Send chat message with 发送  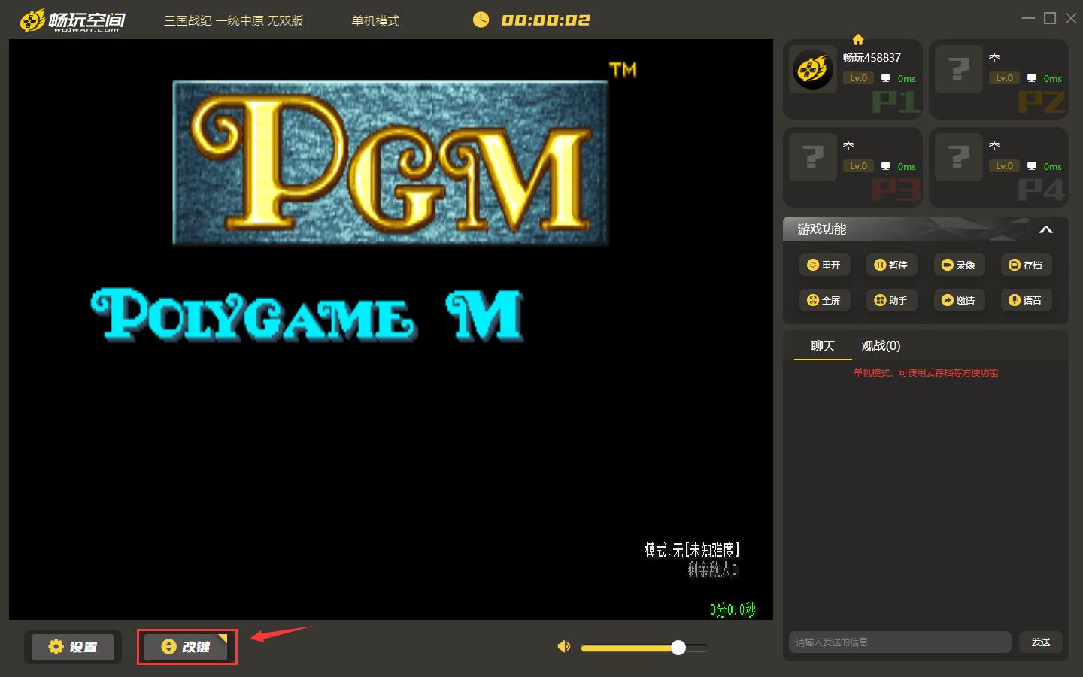point(1041,642)
